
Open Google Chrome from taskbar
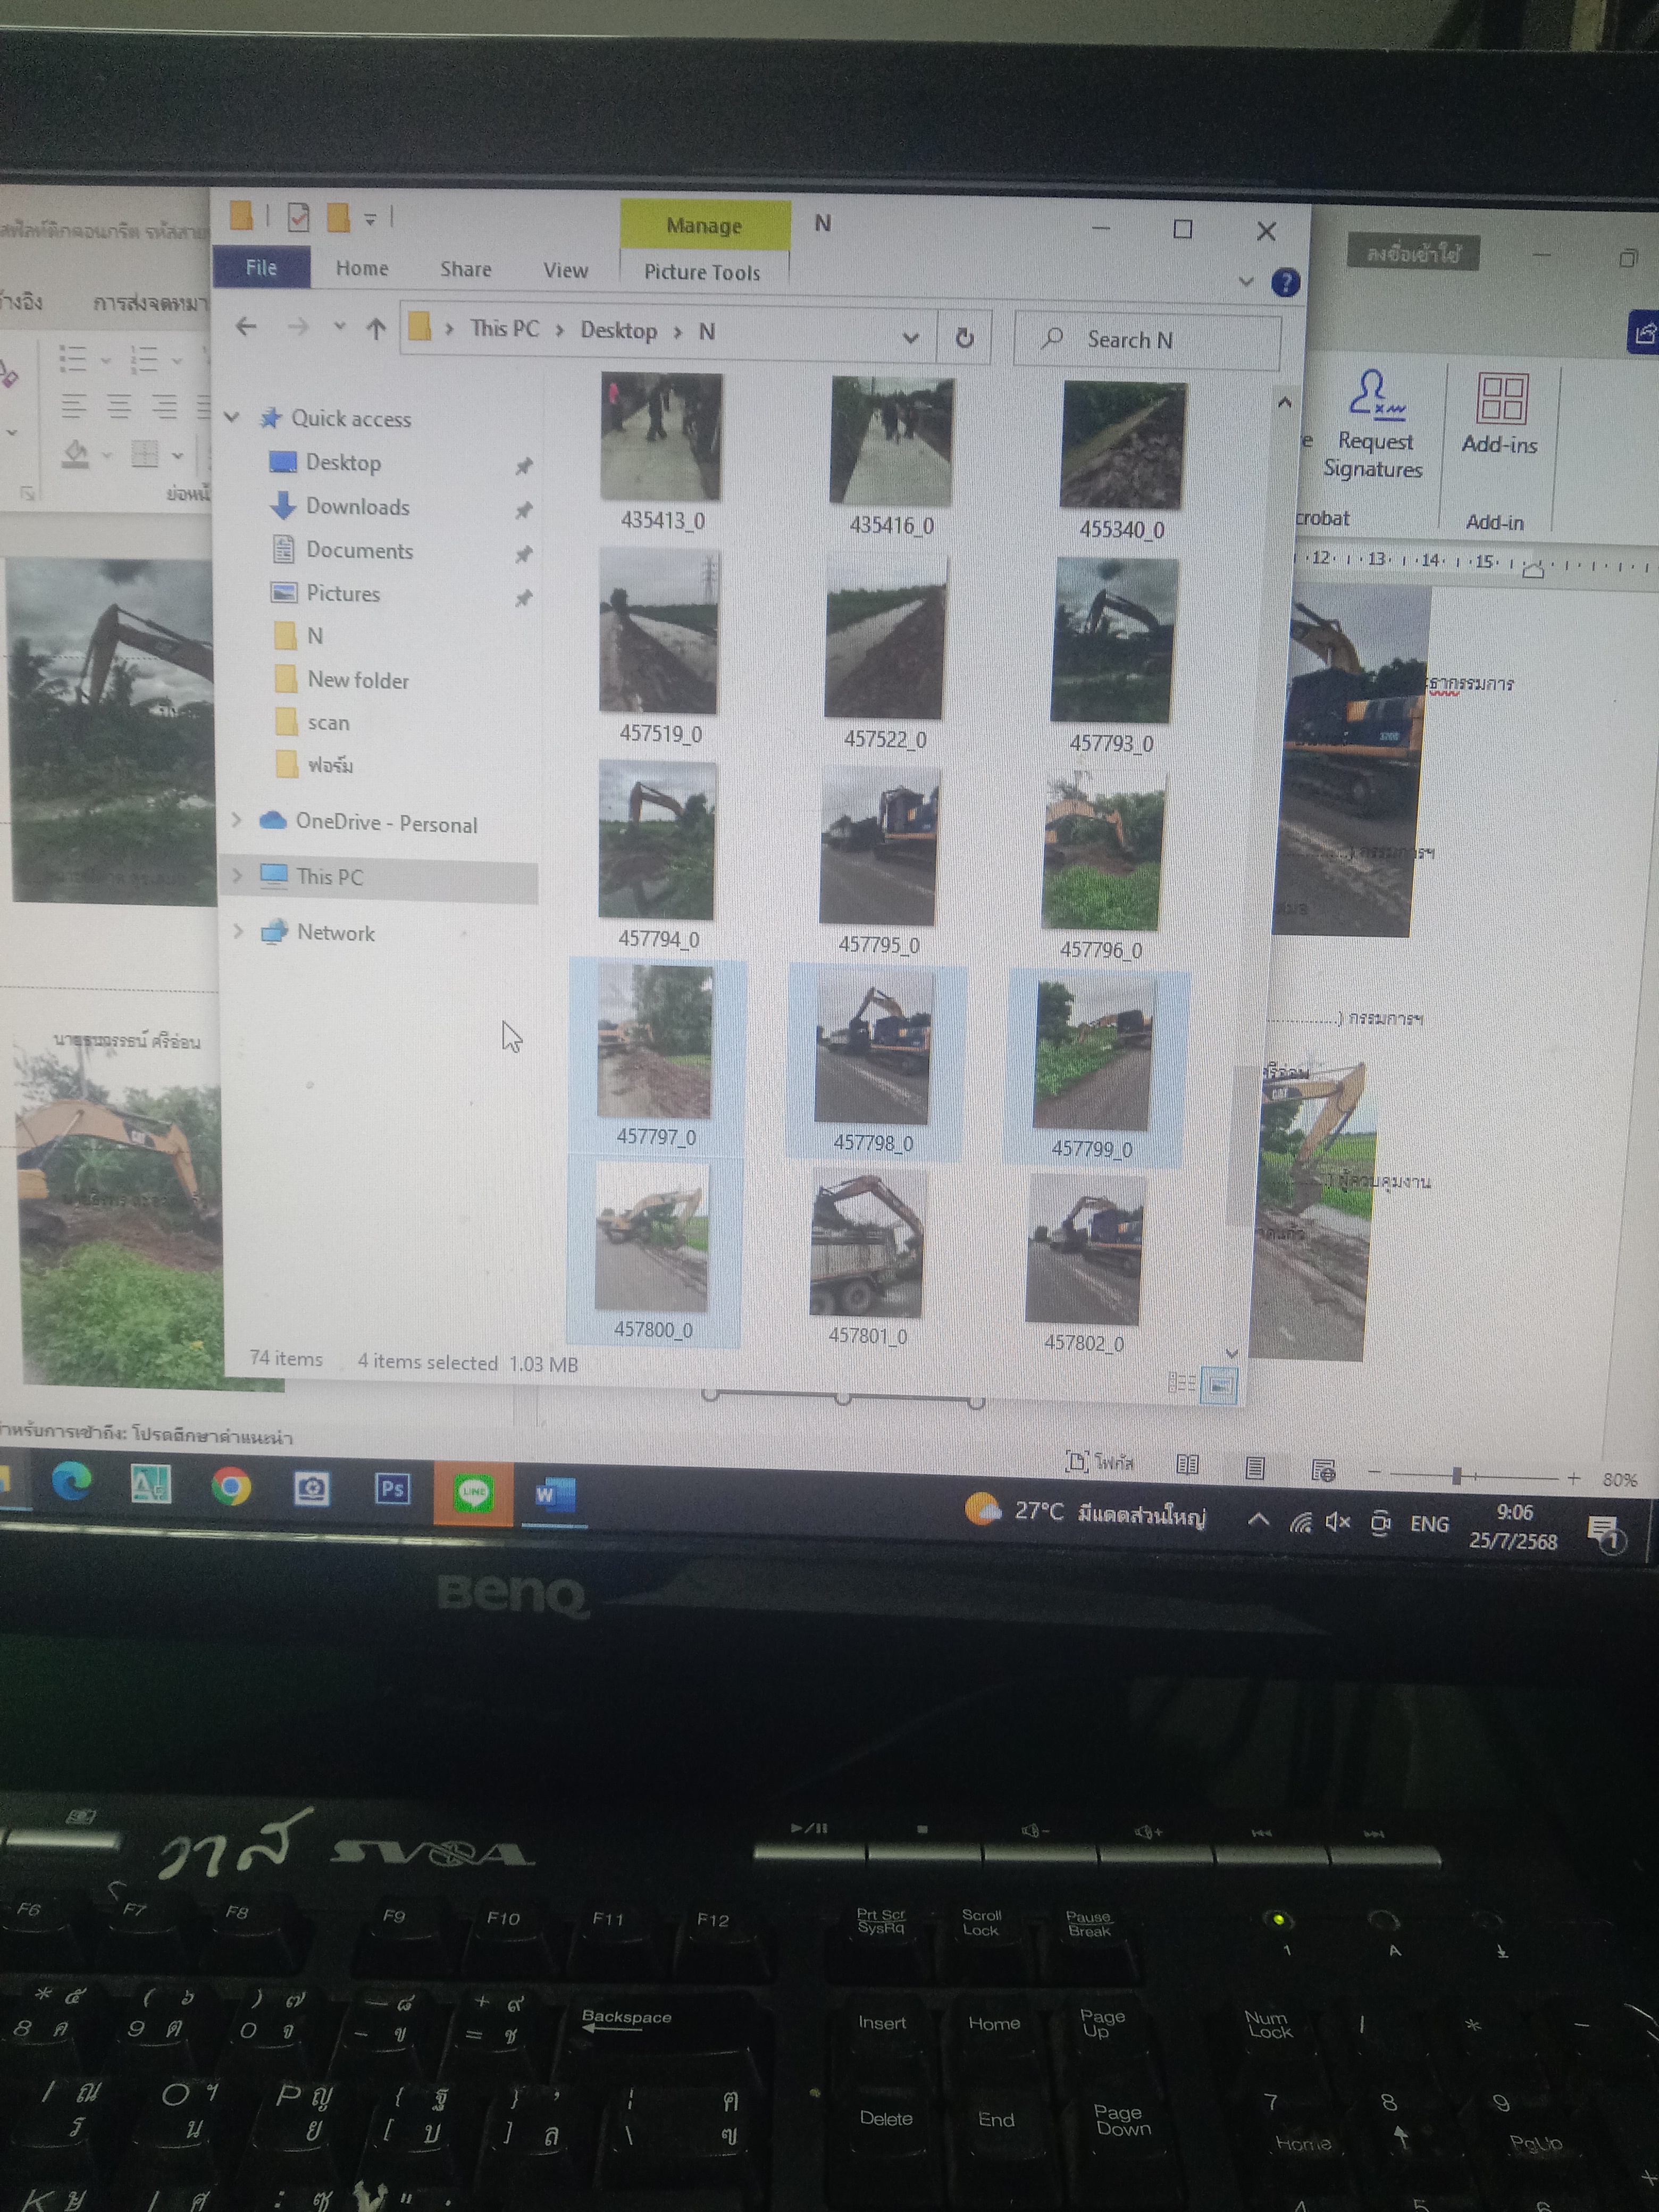tap(231, 1486)
